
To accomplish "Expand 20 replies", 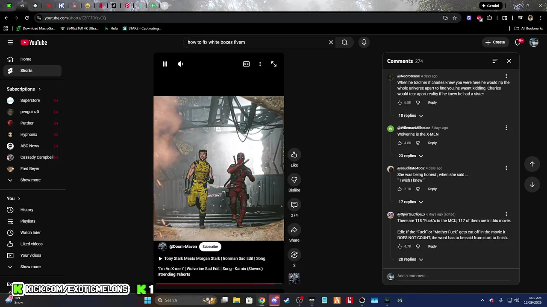I will coord(411,259).
